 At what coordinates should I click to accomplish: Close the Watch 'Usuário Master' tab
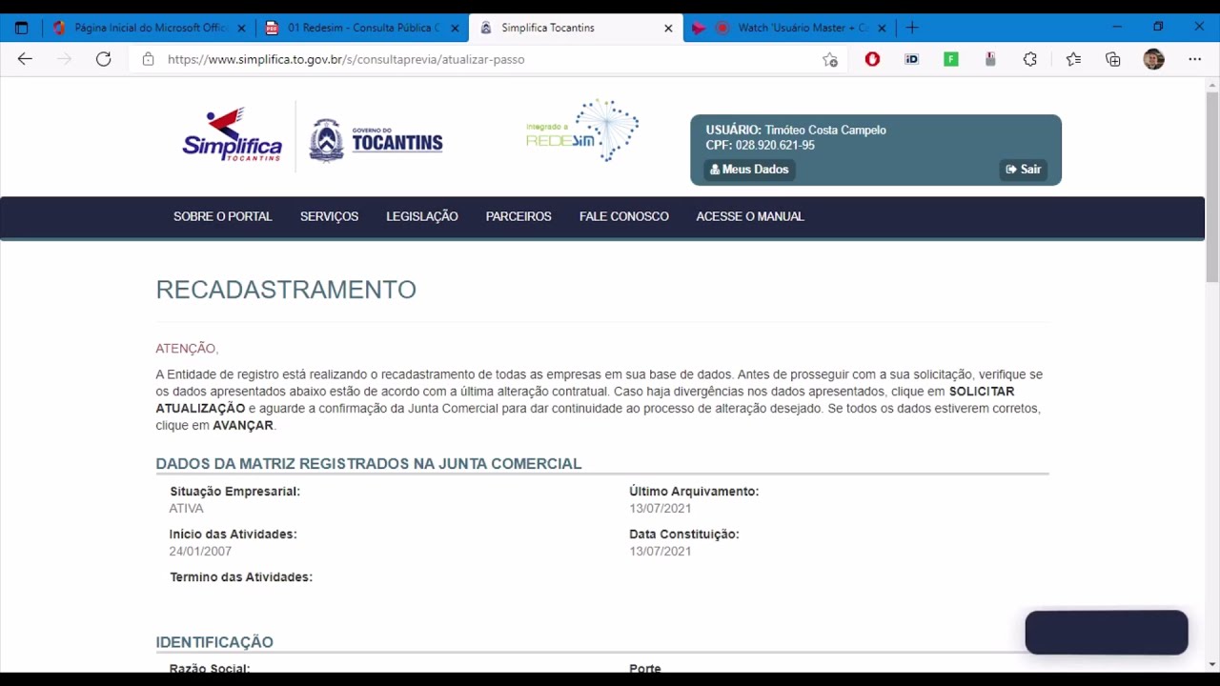click(x=882, y=28)
